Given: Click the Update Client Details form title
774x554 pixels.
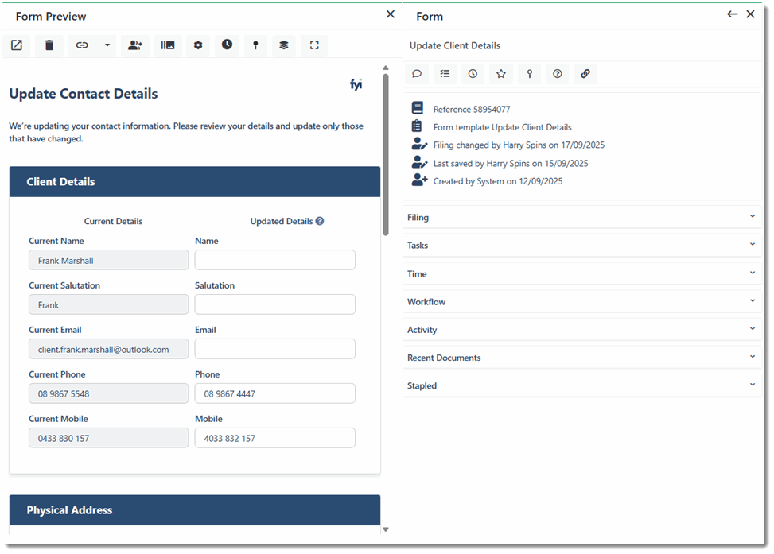Looking at the screenshot, I should (x=455, y=45).
